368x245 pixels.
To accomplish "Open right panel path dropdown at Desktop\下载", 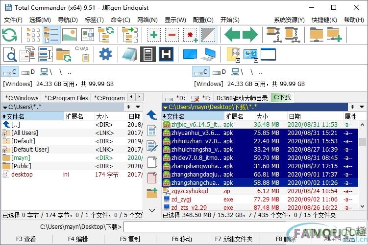I will point(165,108).
